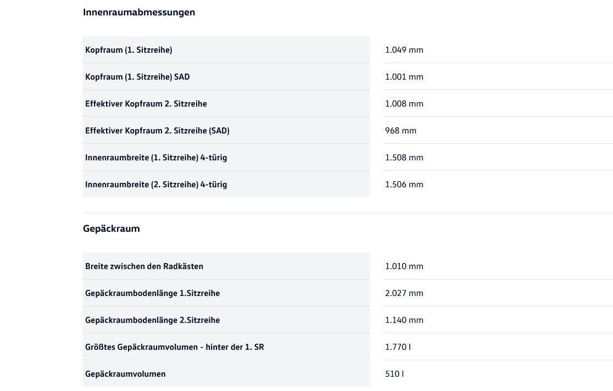Select Effektiver Kopfraum 2. Sitzreihe label

click(146, 104)
